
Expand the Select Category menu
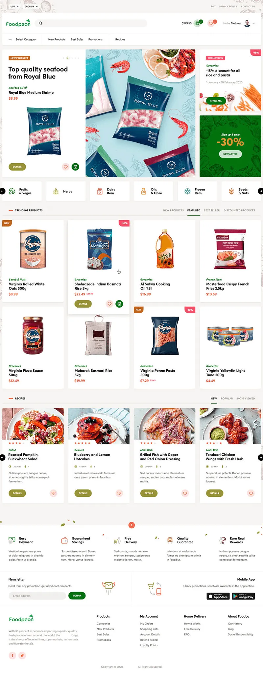tap(22, 40)
